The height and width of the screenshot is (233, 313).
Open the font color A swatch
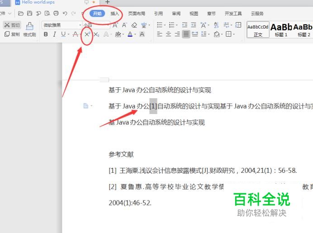click(x=130, y=34)
